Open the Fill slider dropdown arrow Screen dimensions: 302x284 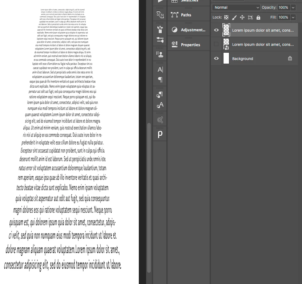click(x=293, y=17)
